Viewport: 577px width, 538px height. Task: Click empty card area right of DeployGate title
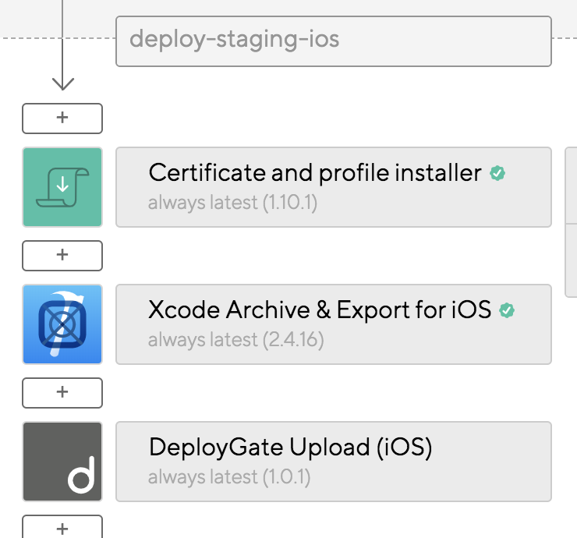tap(491, 462)
